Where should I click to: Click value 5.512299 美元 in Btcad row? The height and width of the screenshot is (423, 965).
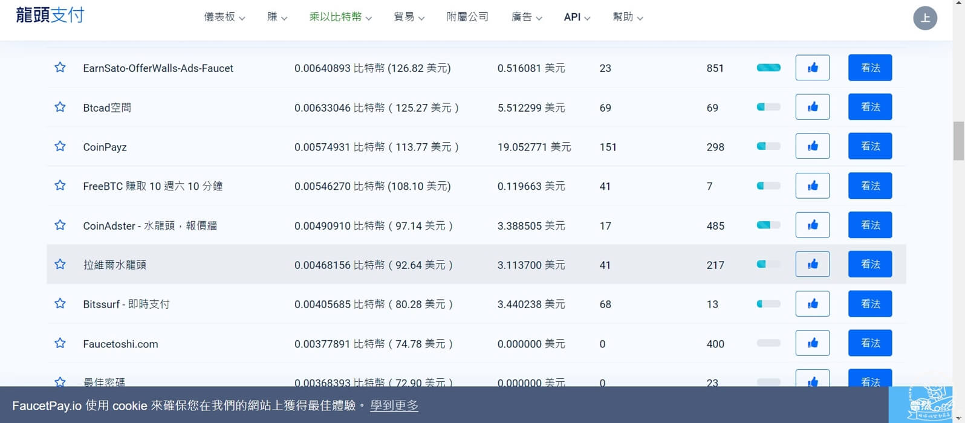[x=531, y=108]
